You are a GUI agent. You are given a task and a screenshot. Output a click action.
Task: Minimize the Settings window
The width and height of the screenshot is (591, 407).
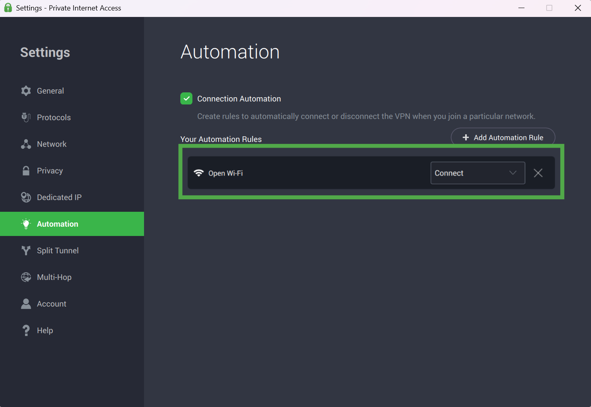521,8
